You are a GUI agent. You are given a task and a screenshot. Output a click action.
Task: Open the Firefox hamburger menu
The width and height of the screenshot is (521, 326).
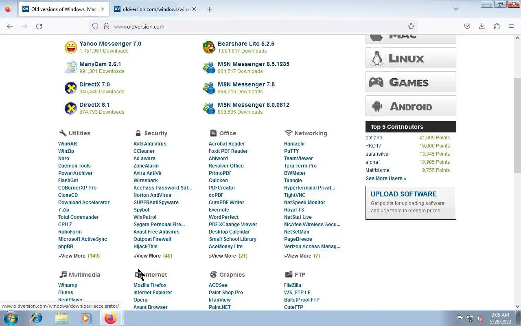511,26
